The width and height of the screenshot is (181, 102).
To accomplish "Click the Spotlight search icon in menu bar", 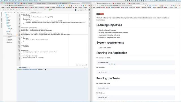I will pyautogui.click(x=176, y=1).
